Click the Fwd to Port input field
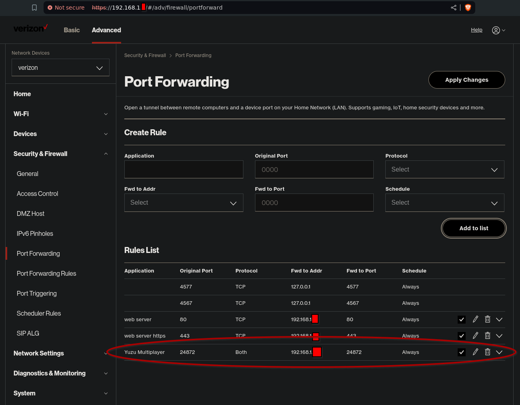The height and width of the screenshot is (405, 520). [x=314, y=203]
